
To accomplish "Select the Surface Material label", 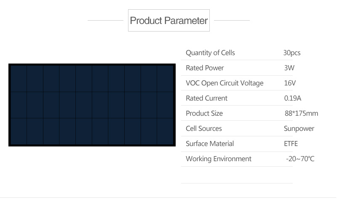I will point(209,144).
